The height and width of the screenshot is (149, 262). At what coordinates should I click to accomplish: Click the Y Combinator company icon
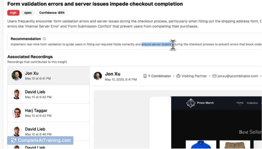145,76
